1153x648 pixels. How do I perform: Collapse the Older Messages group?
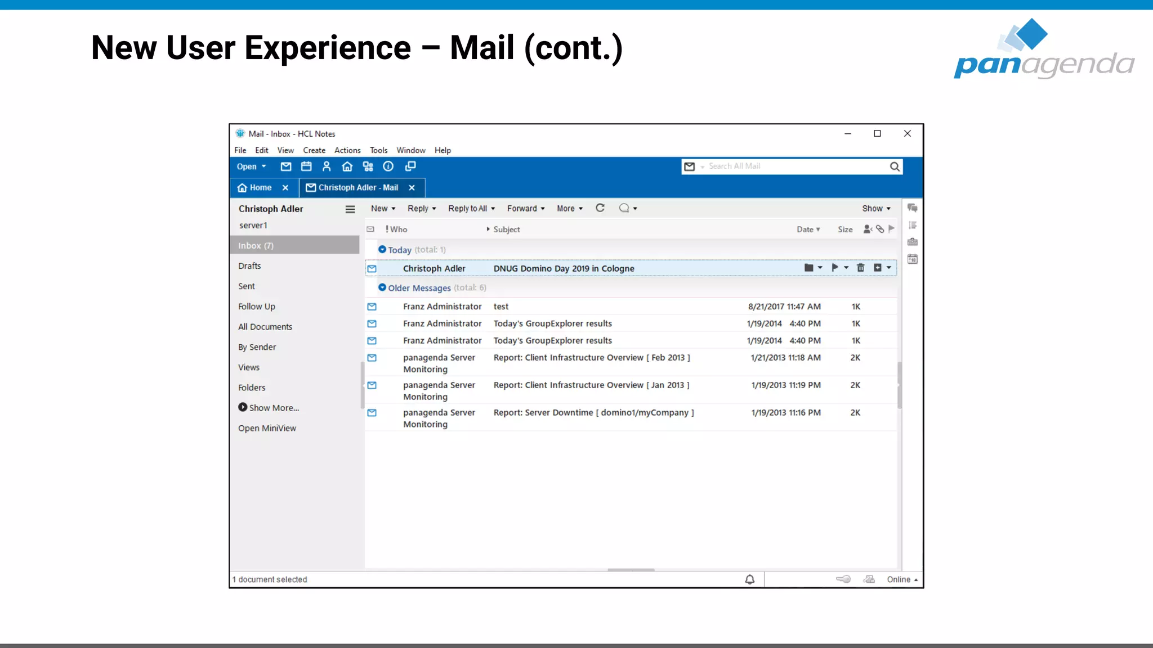(382, 287)
